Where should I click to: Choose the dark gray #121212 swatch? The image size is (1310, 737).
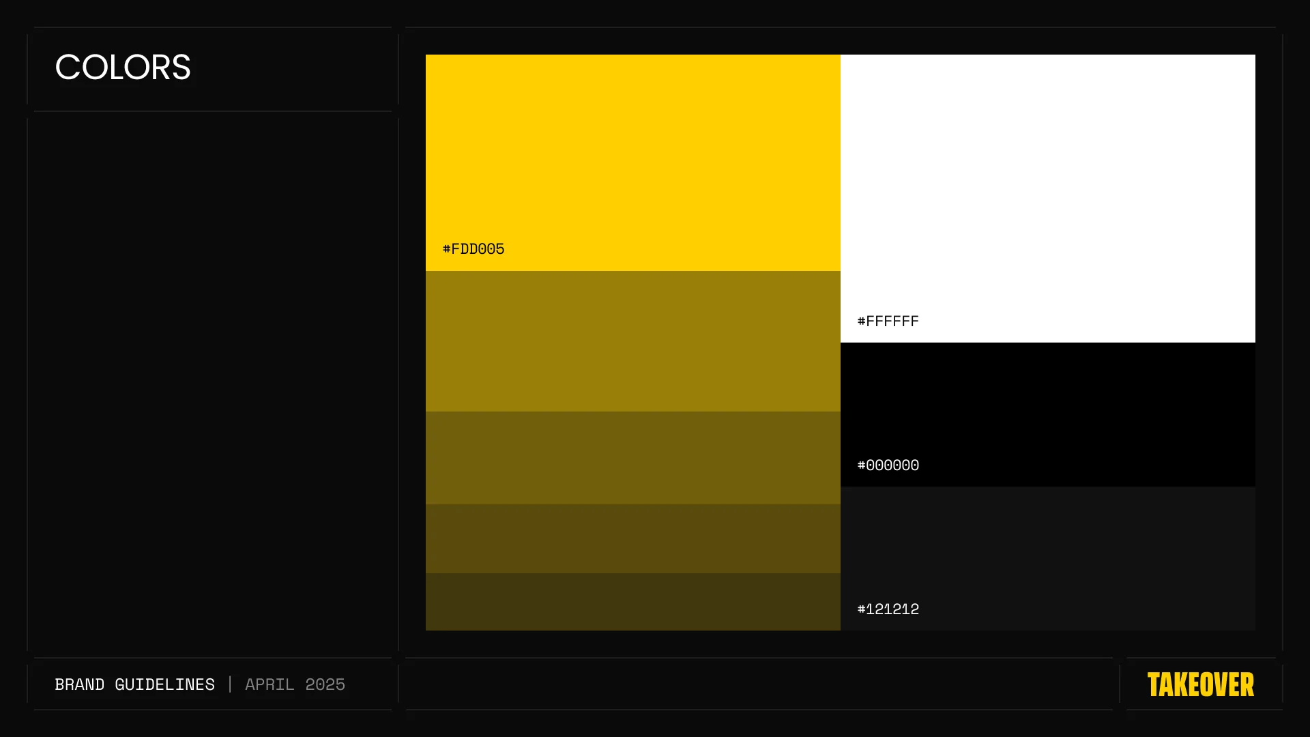click(x=1048, y=558)
